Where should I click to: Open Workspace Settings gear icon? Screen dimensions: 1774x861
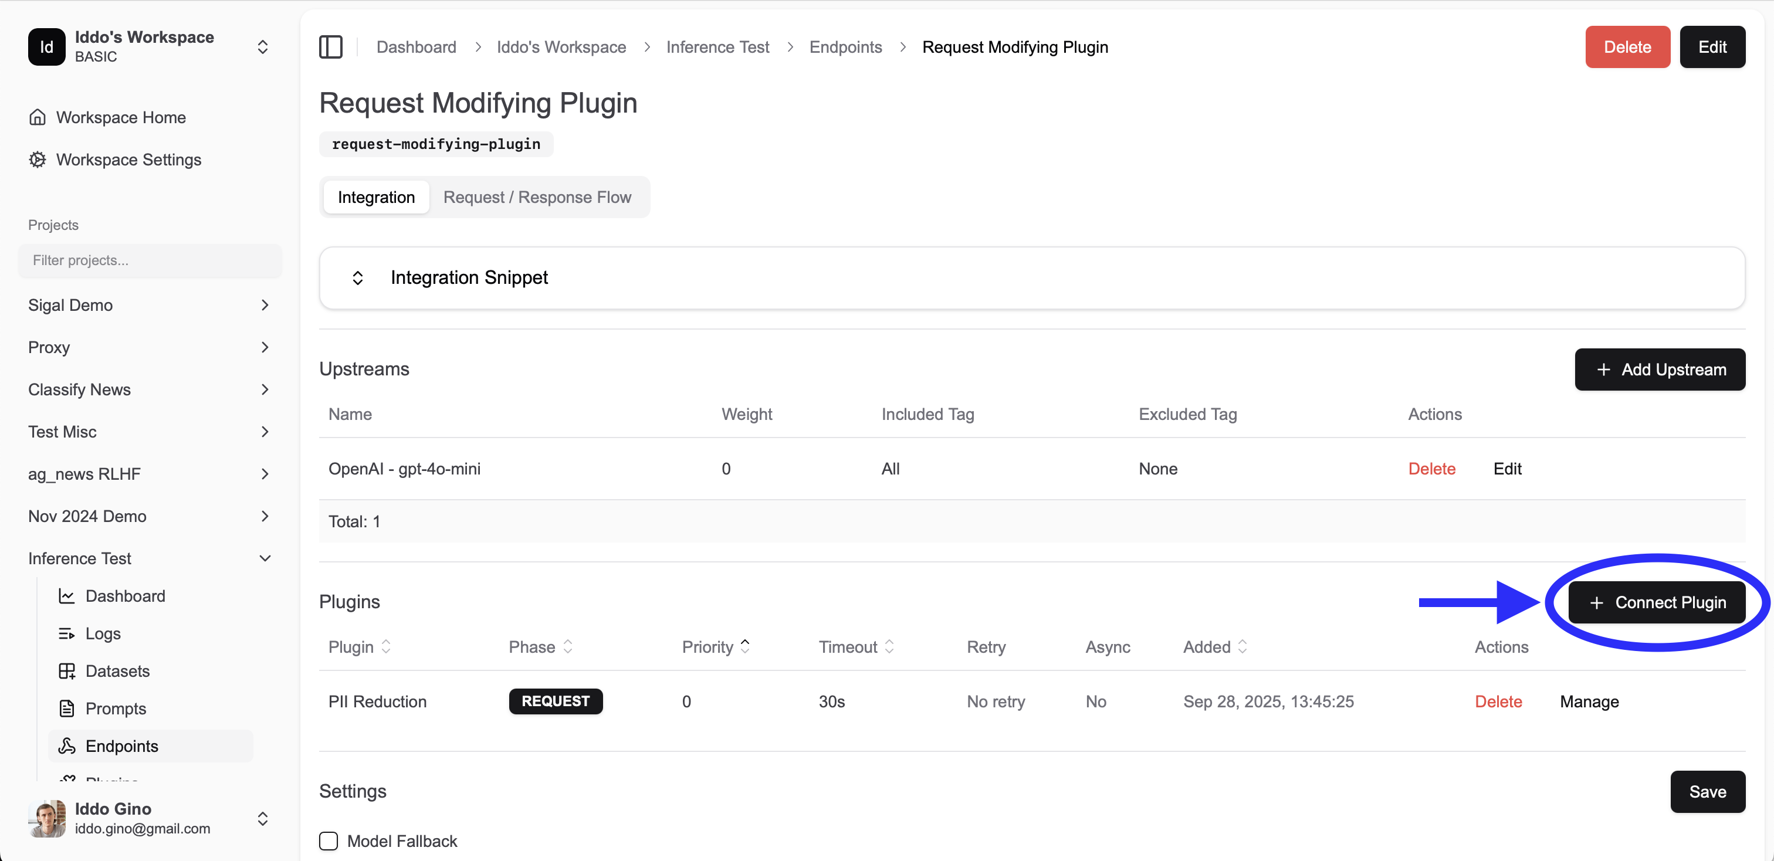(x=38, y=159)
